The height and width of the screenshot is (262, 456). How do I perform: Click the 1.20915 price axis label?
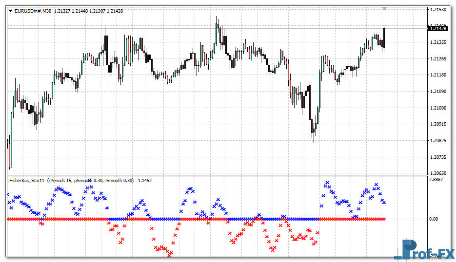tap(438, 124)
